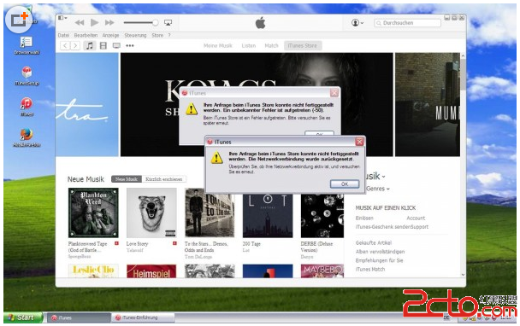Open the Love Story wolf album cover

click(151, 212)
